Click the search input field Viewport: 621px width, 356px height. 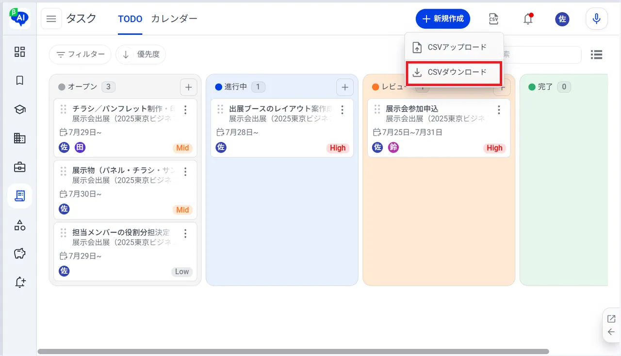(542, 55)
